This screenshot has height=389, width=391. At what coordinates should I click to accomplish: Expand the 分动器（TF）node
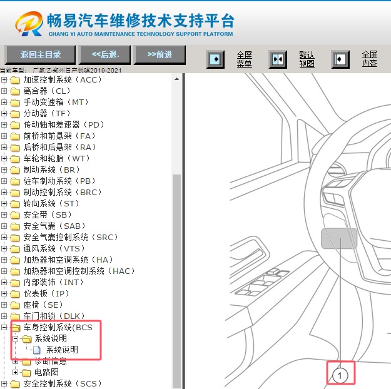click(x=4, y=113)
